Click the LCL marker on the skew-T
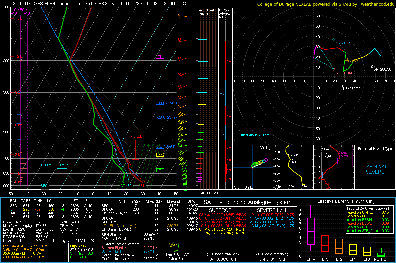Image resolution: width=396 pixels, height=263 pixels. 160,171
